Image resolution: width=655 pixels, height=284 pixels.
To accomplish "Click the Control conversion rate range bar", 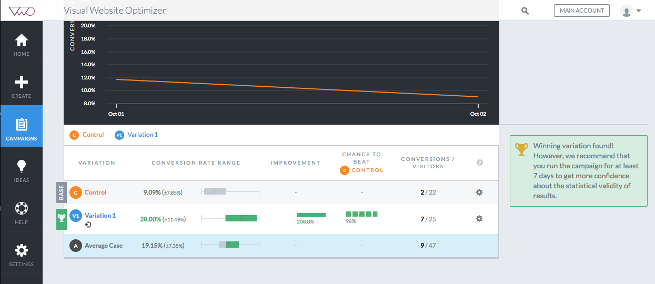I will tap(230, 191).
